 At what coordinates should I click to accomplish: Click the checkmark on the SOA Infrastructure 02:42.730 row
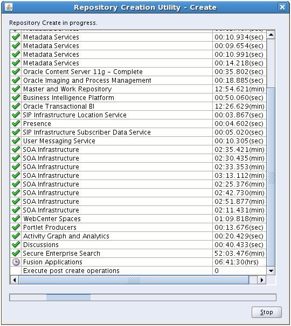(x=16, y=192)
